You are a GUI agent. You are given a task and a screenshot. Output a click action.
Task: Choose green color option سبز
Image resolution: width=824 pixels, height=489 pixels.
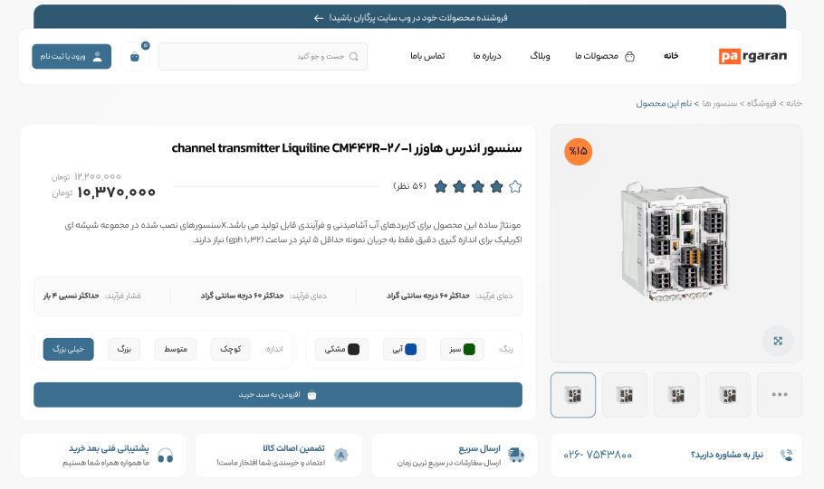tap(463, 350)
